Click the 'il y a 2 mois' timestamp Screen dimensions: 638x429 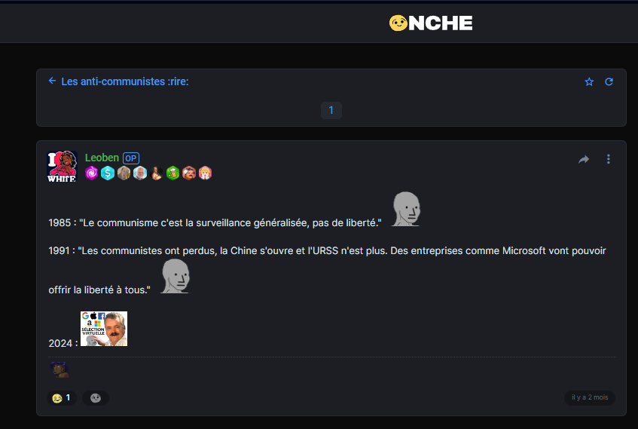pos(590,397)
